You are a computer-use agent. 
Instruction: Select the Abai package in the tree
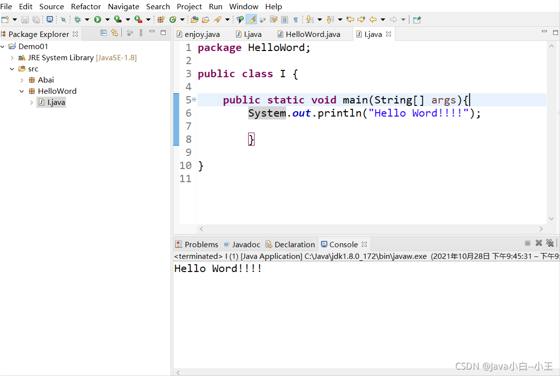click(46, 80)
